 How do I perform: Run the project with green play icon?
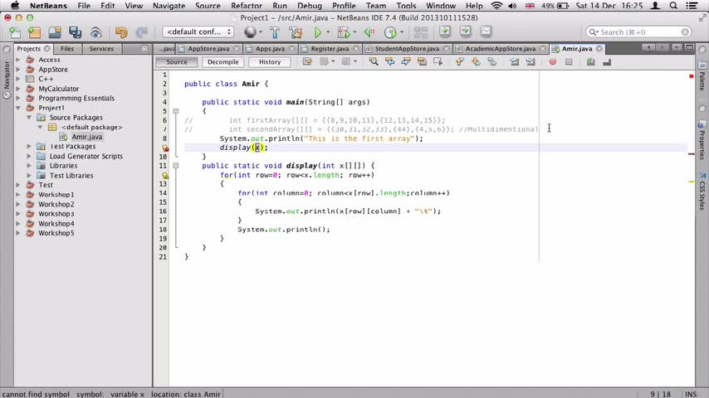[317, 32]
